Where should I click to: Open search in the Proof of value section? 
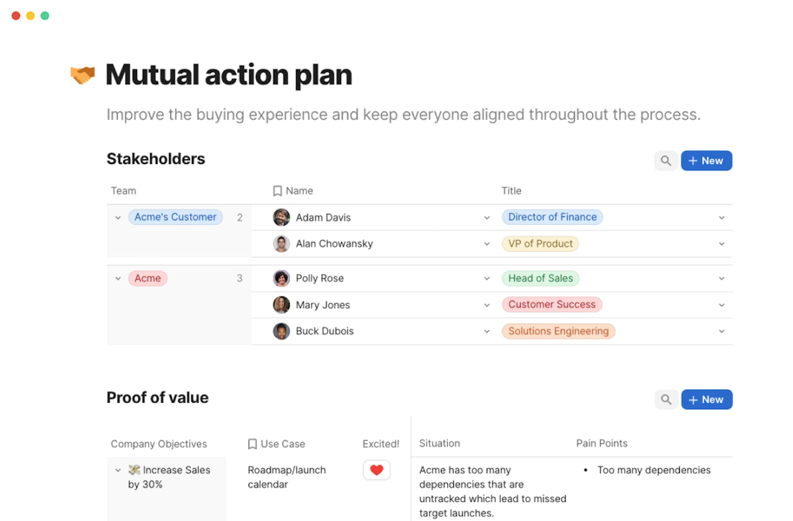[666, 399]
